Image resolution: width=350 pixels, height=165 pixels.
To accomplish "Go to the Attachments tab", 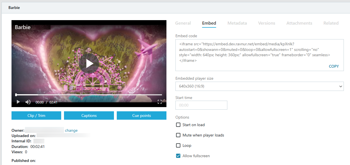I will click(x=299, y=23).
